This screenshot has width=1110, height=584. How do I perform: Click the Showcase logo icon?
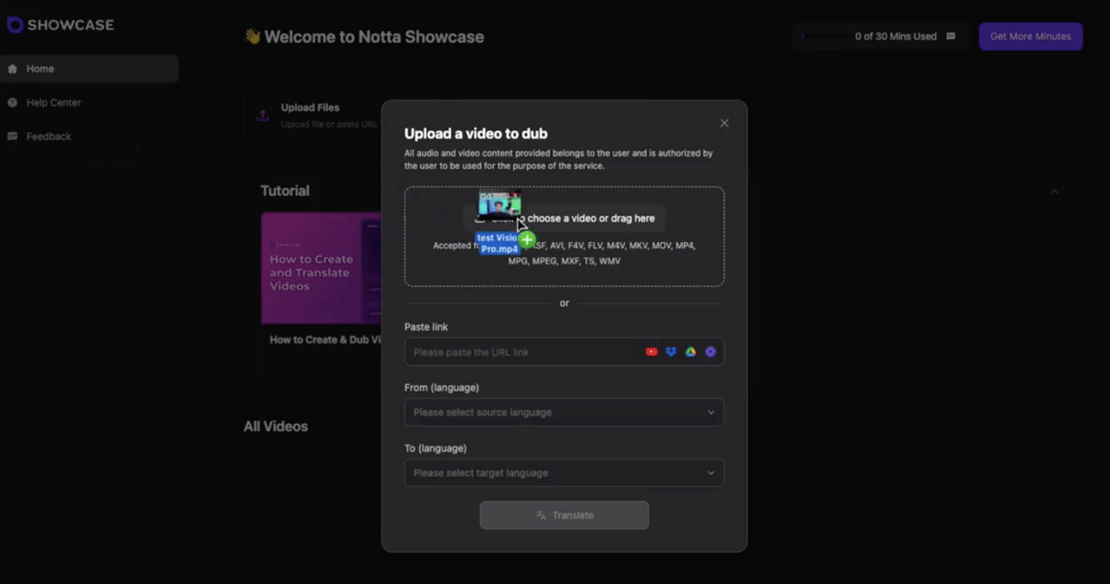click(15, 25)
